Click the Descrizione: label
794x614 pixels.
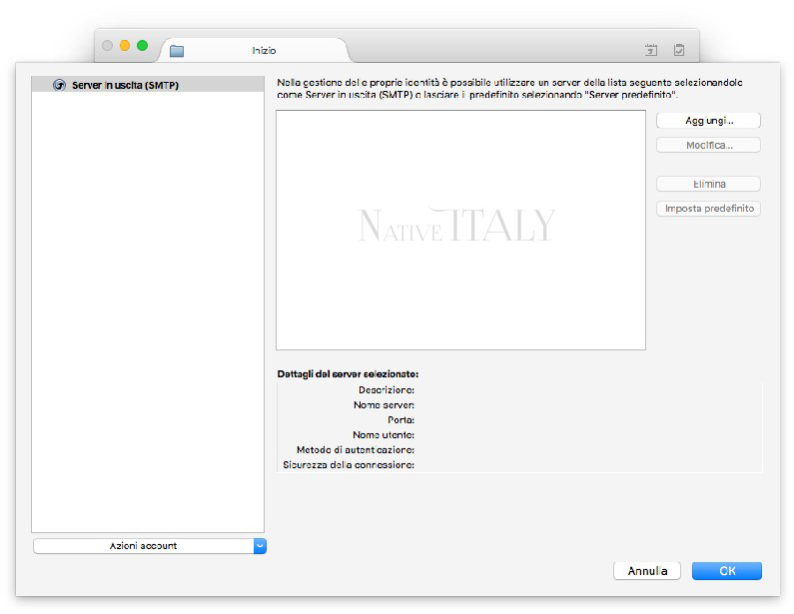(387, 389)
